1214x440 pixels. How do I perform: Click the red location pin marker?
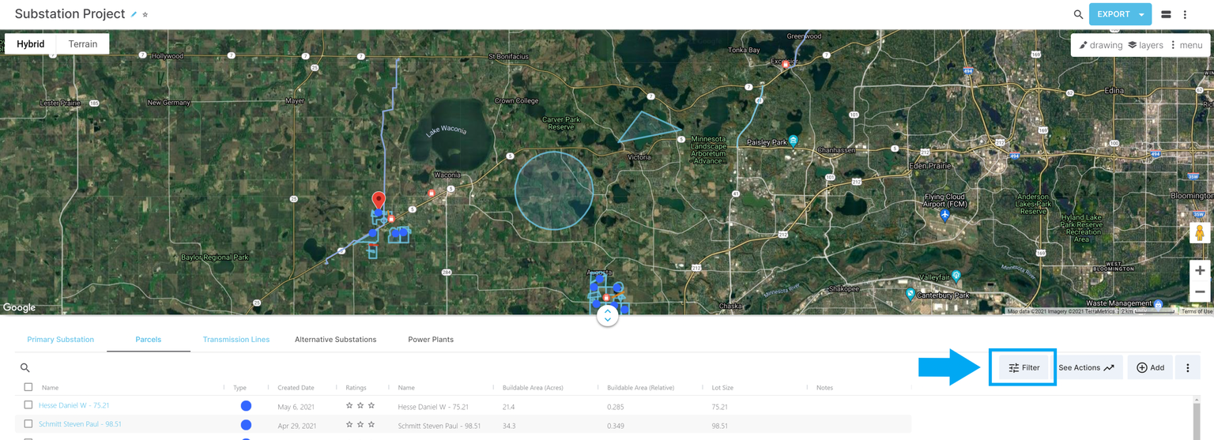(x=379, y=201)
